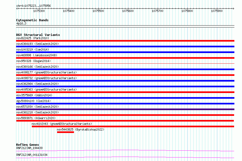This screenshot has width=242, height=161.
Task: Open the dgv5080n100 (Coe2014) label
Action: click(33, 101)
